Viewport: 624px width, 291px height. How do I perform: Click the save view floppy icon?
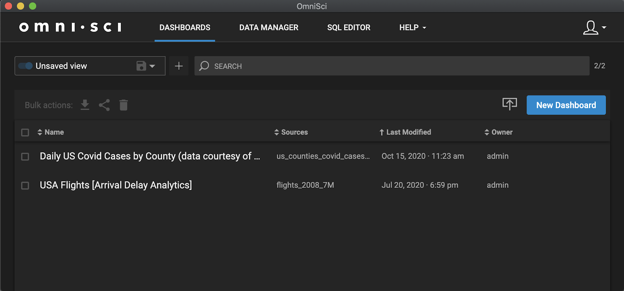click(141, 66)
